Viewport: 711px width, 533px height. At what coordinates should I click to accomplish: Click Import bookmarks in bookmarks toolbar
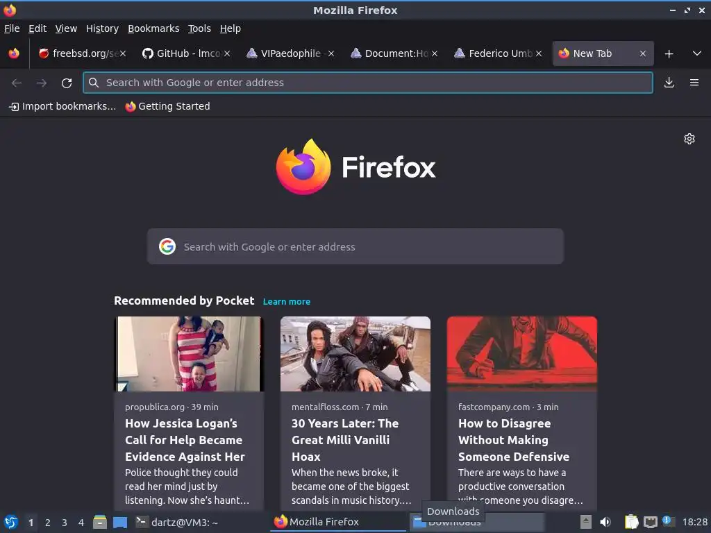pyautogui.click(x=62, y=106)
